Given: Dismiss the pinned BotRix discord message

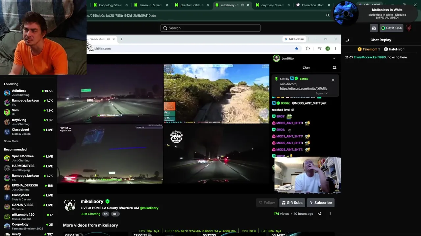Looking at the screenshot, I should (x=333, y=80).
